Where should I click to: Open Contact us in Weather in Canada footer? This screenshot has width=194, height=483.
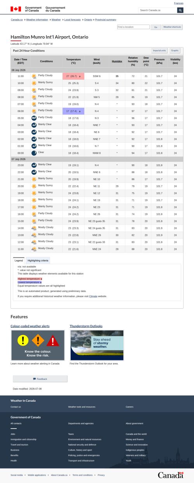pyautogui.click(x=16, y=407)
